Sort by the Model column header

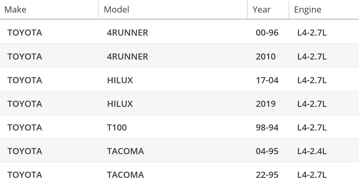point(116,10)
